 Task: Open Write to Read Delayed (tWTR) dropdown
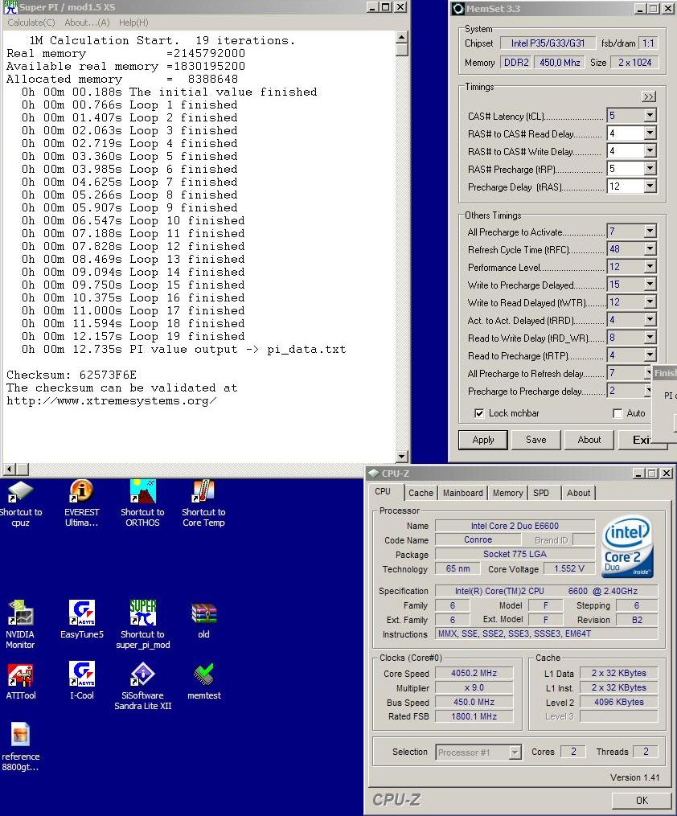click(650, 301)
